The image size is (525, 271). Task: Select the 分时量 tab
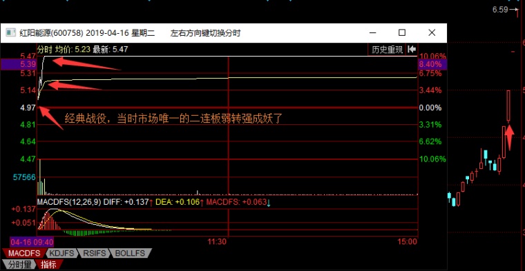[x=19, y=265]
